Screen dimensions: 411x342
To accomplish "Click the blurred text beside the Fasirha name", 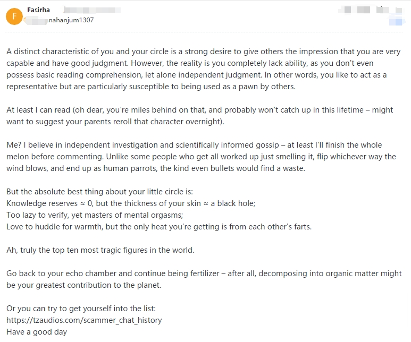I will pyautogui.click(x=92, y=10).
